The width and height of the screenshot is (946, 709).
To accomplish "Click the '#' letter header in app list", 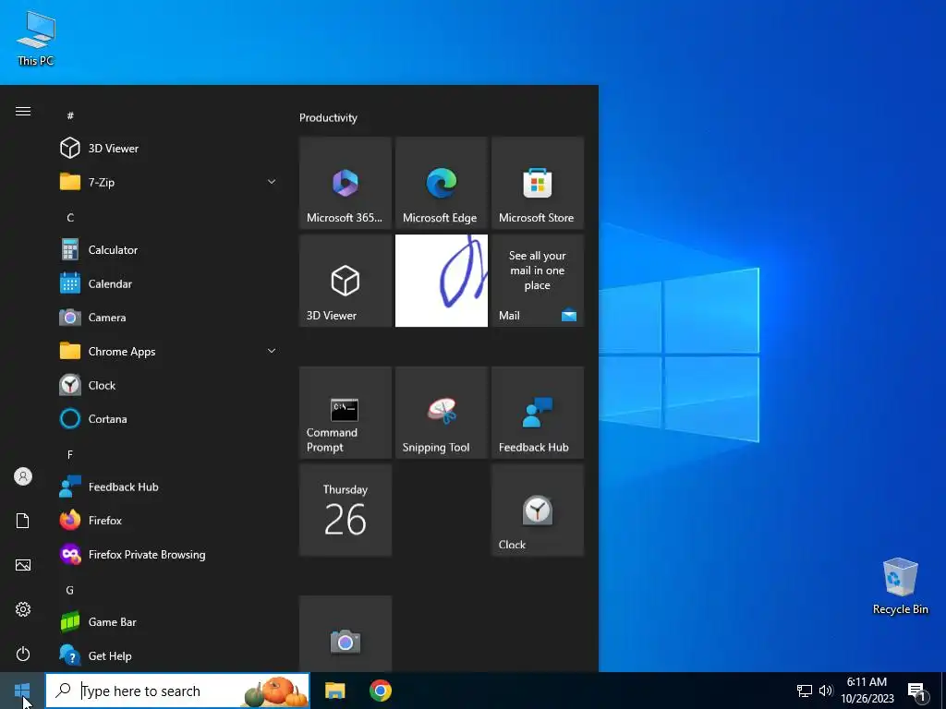I will tap(70, 115).
